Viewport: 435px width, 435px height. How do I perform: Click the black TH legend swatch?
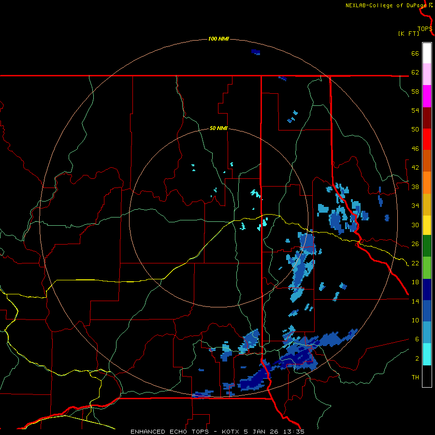click(427, 376)
